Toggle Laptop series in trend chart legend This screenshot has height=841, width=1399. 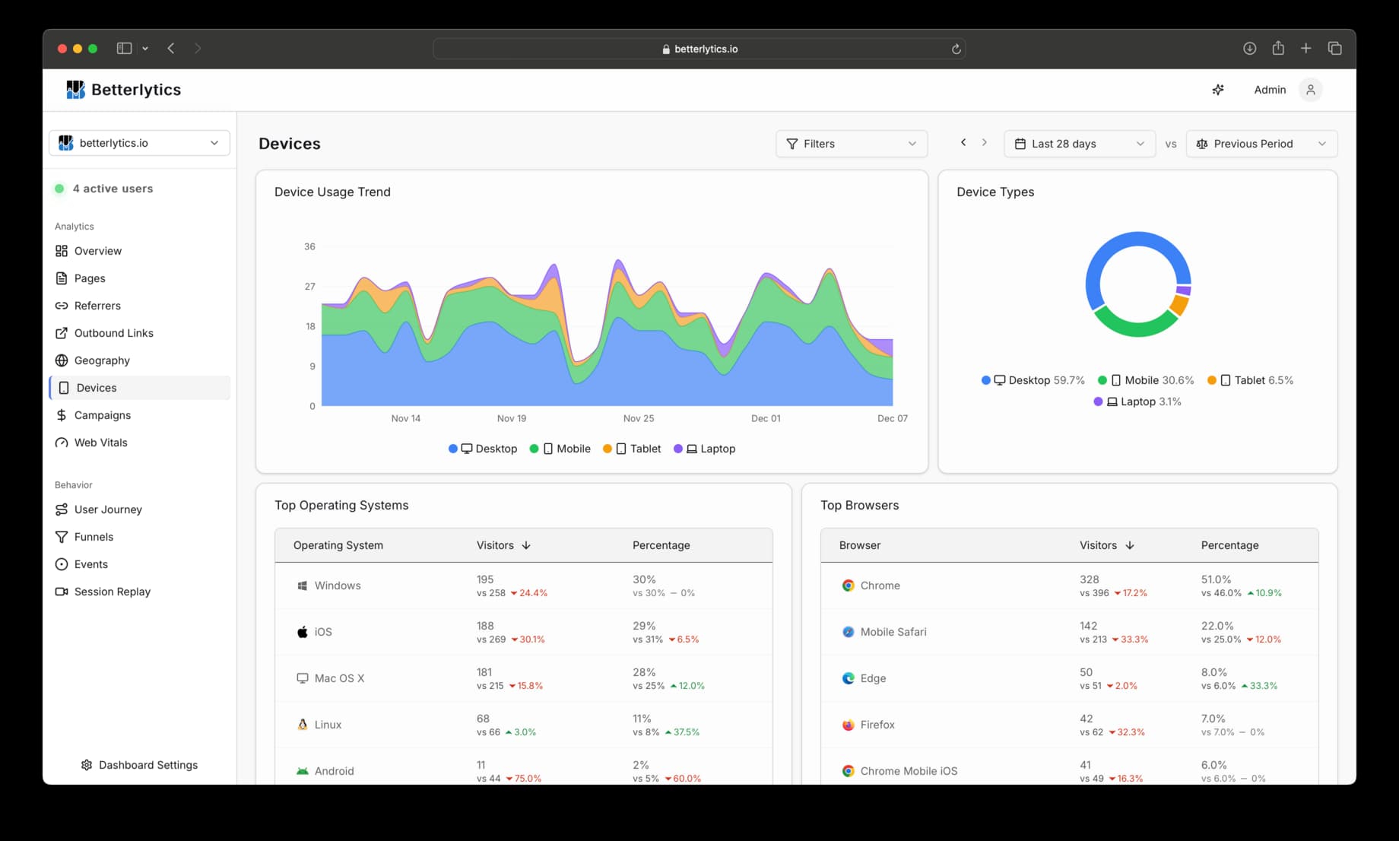[705, 449]
